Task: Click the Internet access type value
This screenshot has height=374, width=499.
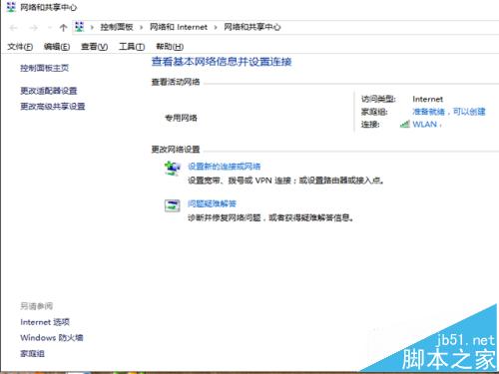Action: tap(427, 99)
